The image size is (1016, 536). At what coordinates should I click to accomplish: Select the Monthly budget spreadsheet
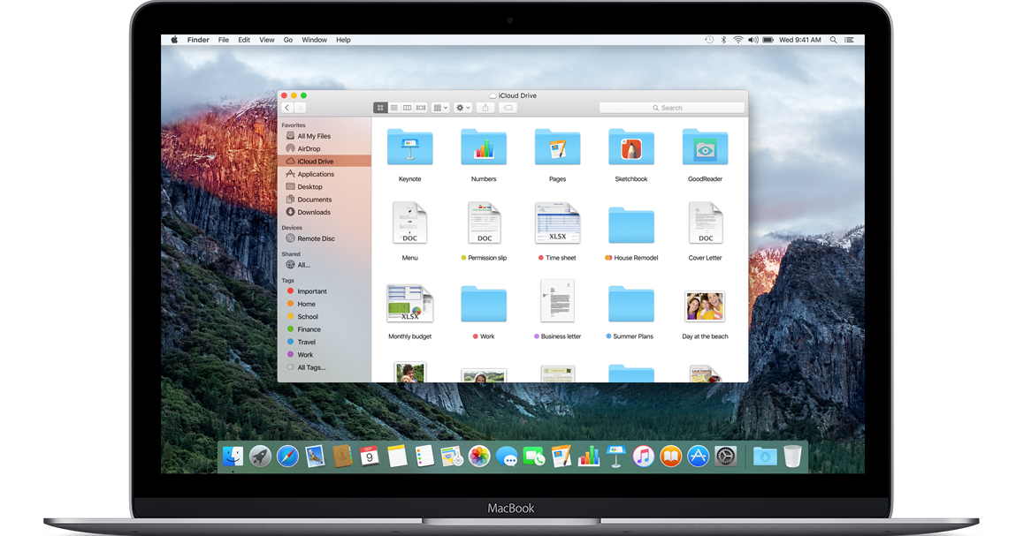point(409,303)
